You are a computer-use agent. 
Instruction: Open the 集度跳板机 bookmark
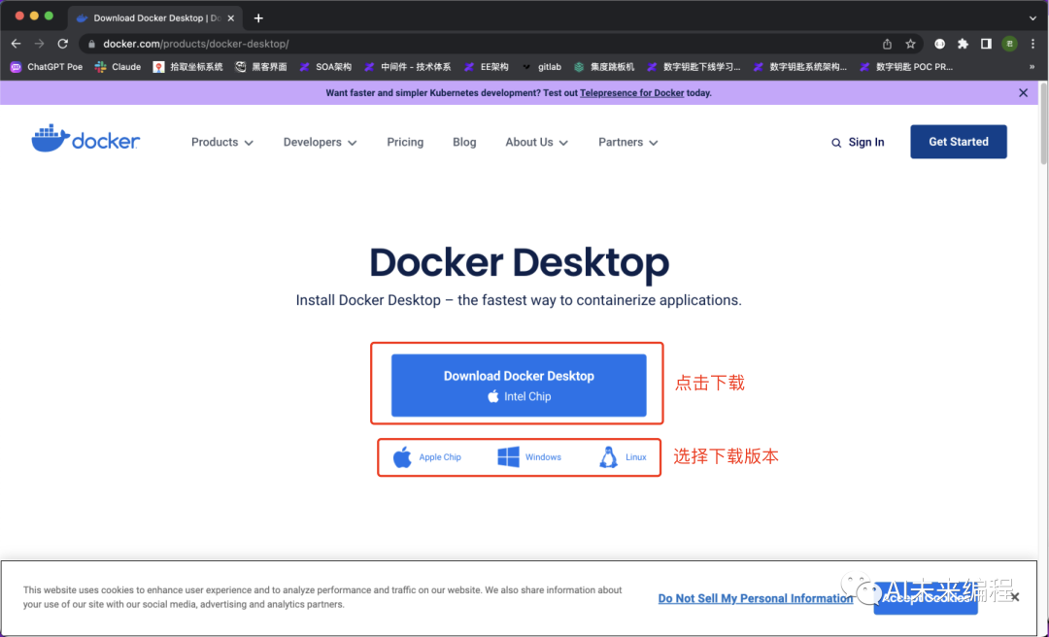(x=604, y=67)
